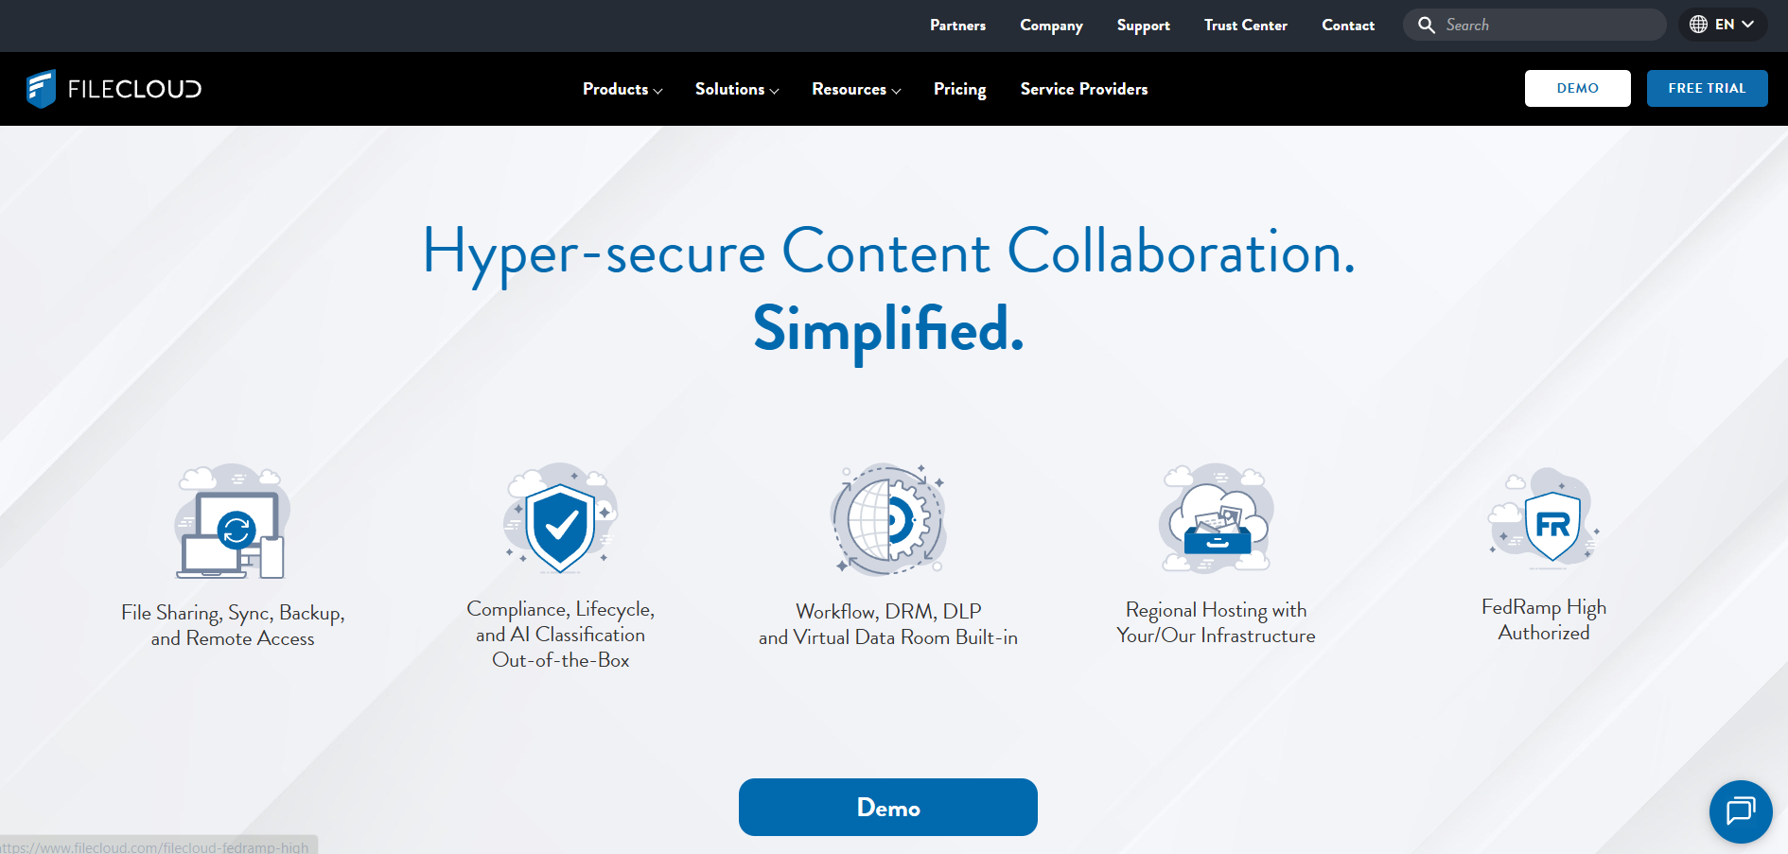This screenshot has height=854, width=1788.
Task: Expand the Resources menu
Action: pyautogui.click(x=856, y=89)
